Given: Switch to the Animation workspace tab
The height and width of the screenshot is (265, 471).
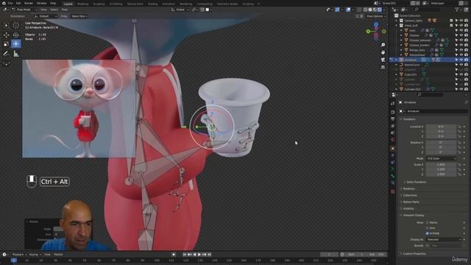Looking at the screenshot, I should tap(169, 4).
